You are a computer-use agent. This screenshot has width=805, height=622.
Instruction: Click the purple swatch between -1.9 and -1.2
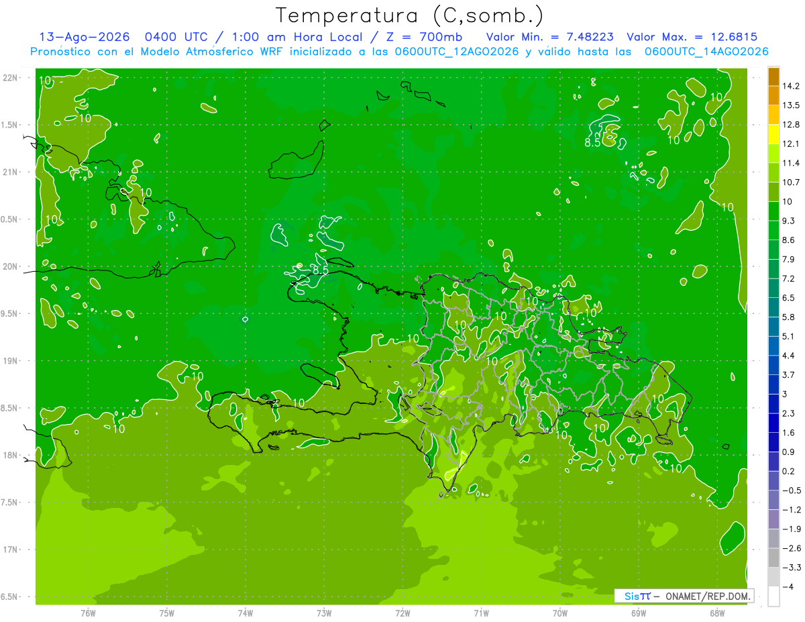(x=773, y=519)
